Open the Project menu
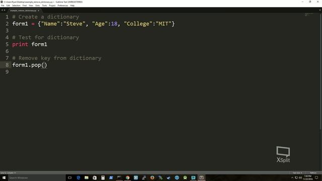322x181 pixels. click(52, 6)
